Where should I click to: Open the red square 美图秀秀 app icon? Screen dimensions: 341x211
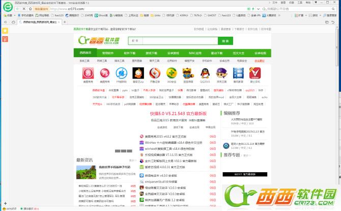(88, 73)
